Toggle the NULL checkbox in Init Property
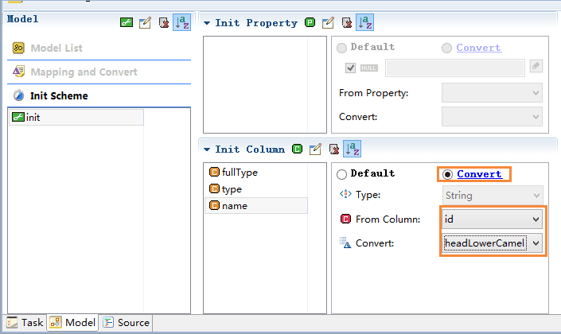This screenshot has height=334, width=561. pos(350,68)
